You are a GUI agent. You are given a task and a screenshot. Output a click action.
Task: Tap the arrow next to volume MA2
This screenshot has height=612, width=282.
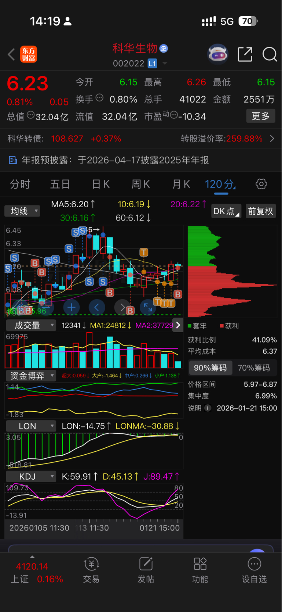pyautogui.click(x=178, y=325)
